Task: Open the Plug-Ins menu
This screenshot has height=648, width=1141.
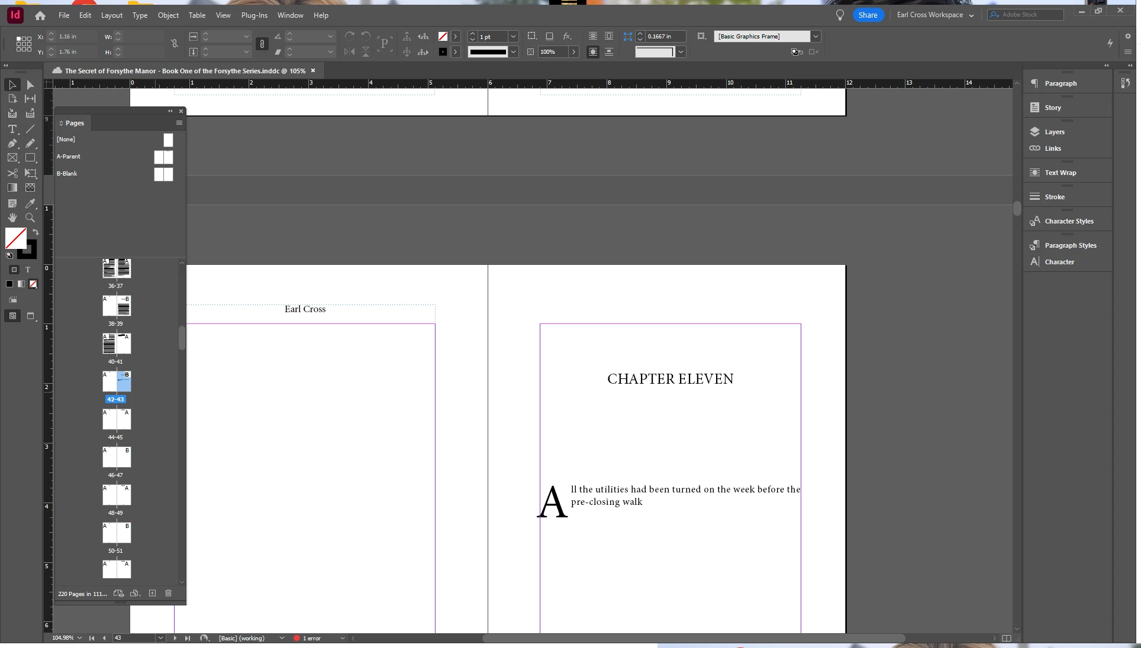Action: (x=254, y=15)
